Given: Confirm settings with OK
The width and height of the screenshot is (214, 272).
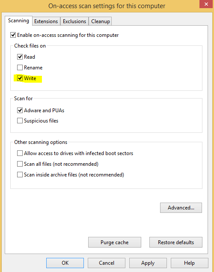Looking at the screenshot, I should [x=65, y=263].
